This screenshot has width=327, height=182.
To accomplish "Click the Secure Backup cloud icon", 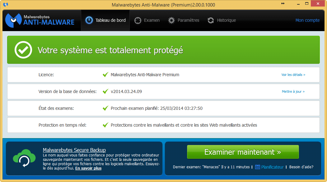I will (24, 158).
